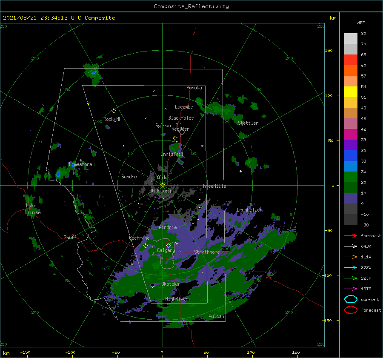Image resolution: width=383 pixels, height=358 pixels.
Task: Click the '18TS' legend label
Action: coord(366,289)
